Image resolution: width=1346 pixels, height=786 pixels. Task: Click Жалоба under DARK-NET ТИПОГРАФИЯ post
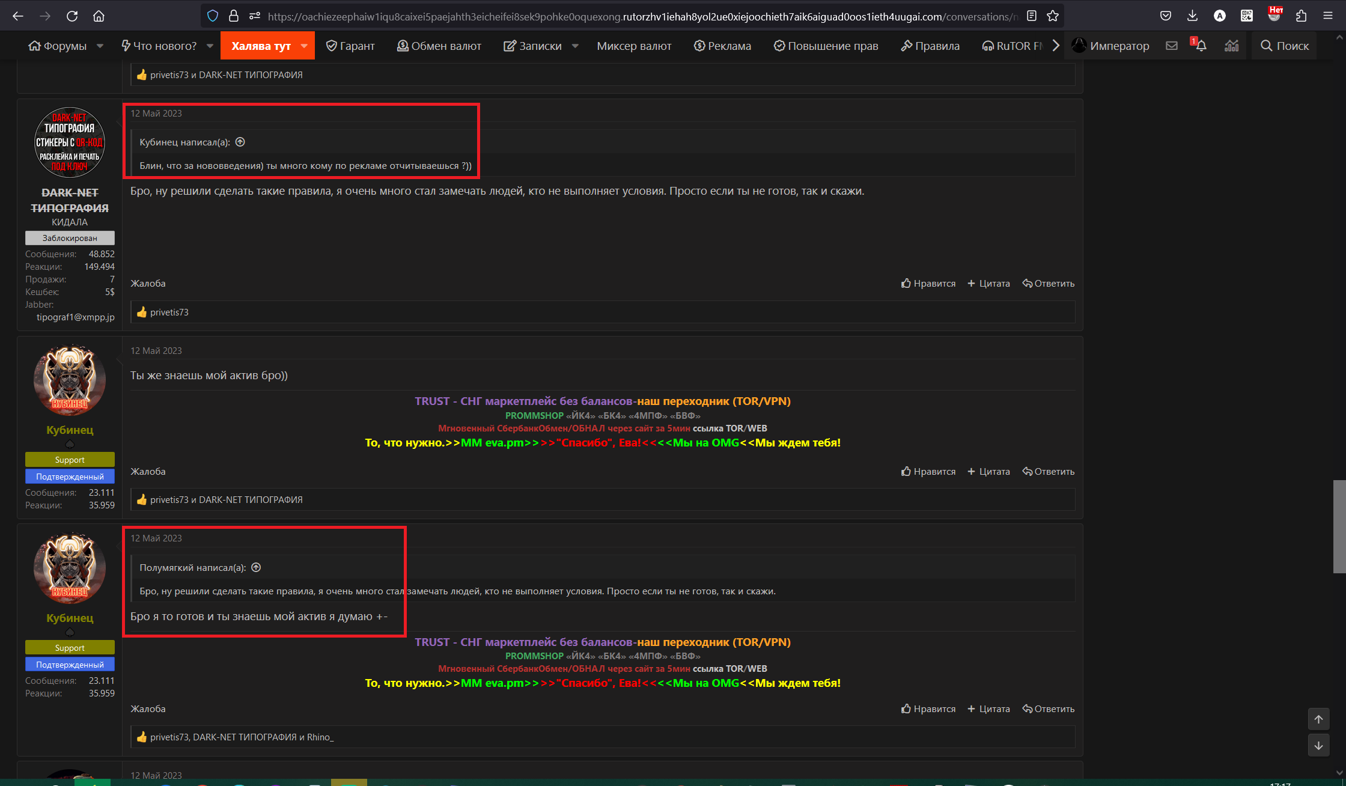click(x=148, y=284)
